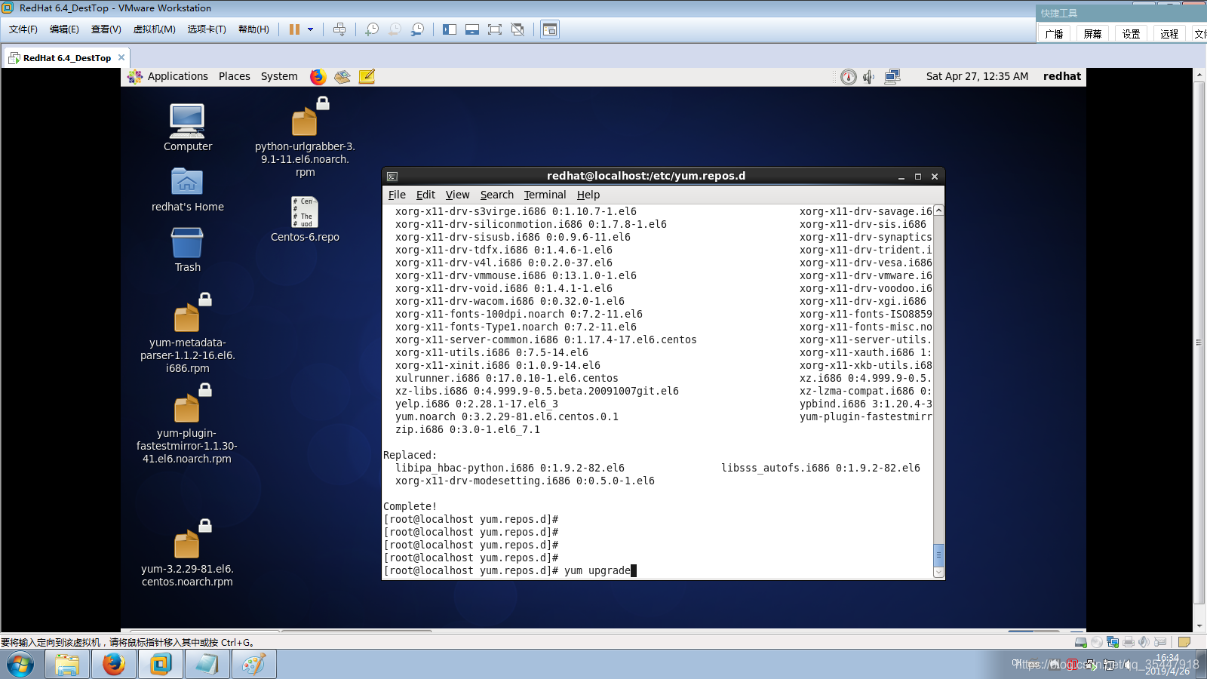Click the revert-to-snapshot icon in VMware toolbar
The image size is (1207, 679).
tap(393, 30)
